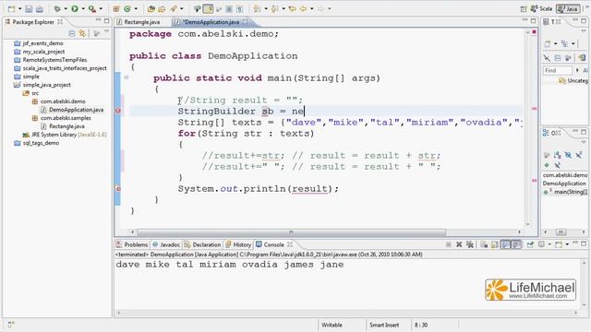591x332 pixels.
Task: Click error marker beside StringBuilder line
Action: pyautogui.click(x=118, y=111)
